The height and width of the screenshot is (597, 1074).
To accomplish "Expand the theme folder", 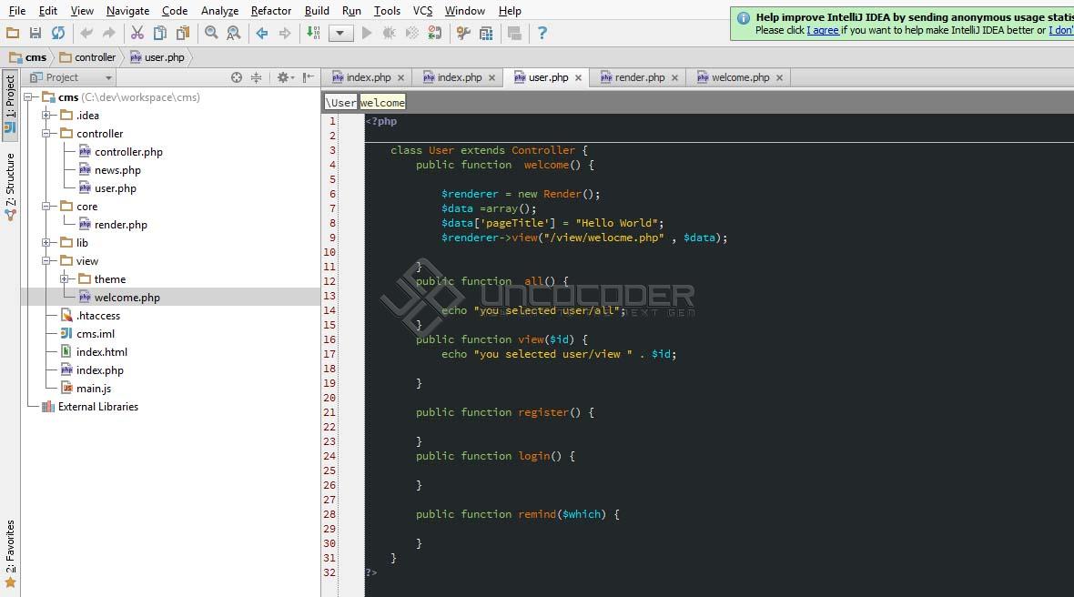I will (65, 278).
